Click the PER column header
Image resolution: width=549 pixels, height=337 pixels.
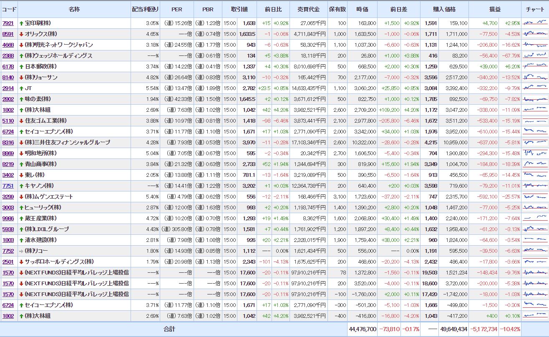176,9
